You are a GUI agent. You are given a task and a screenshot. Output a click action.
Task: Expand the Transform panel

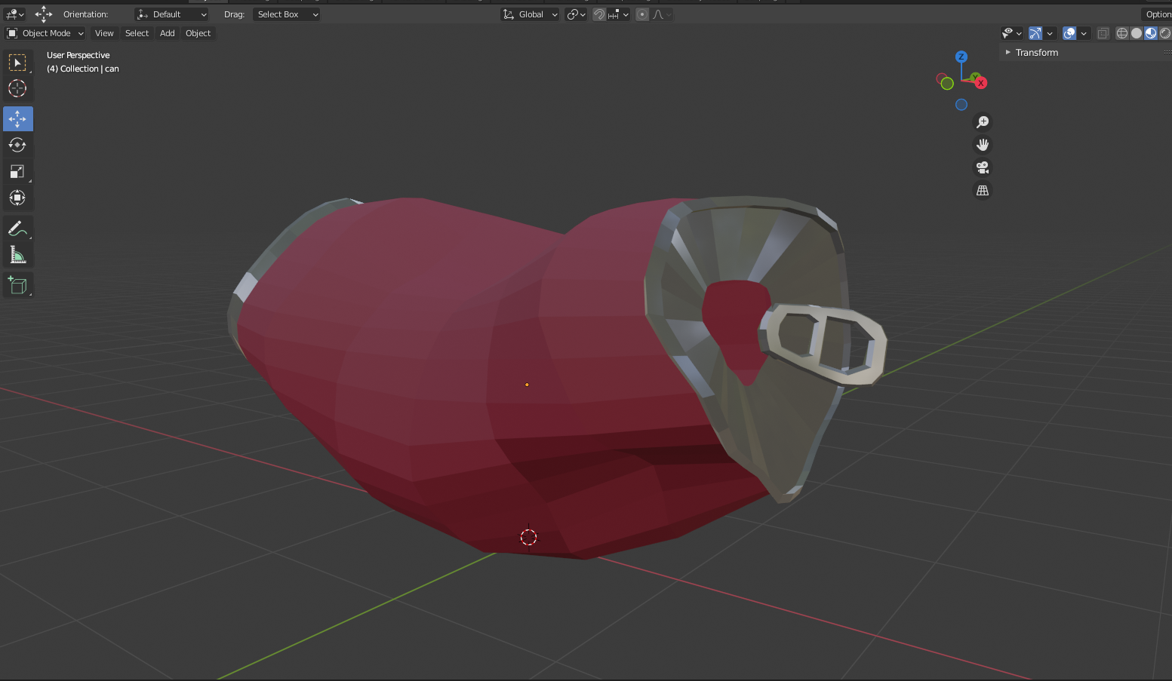pyautogui.click(x=1036, y=53)
